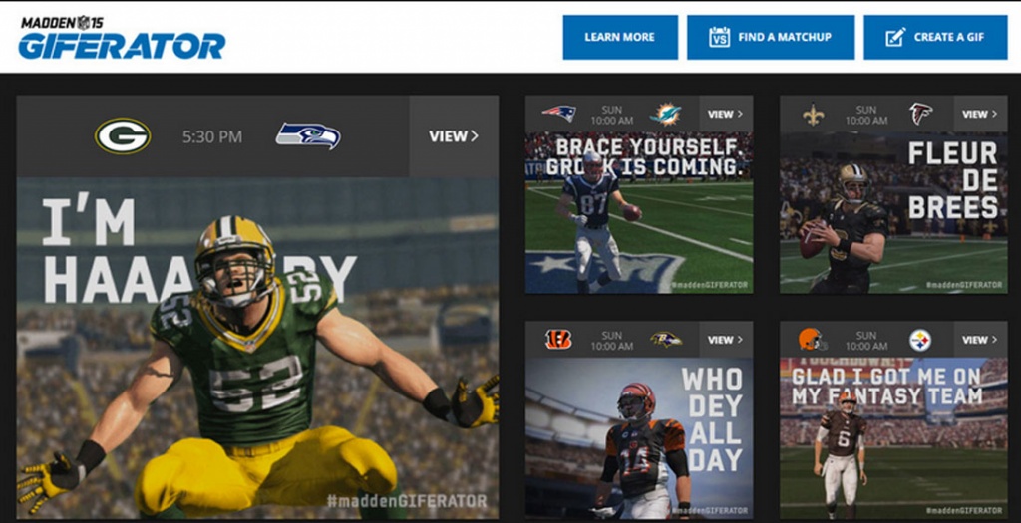Click the 5:30 PM game time text
The height and width of the screenshot is (523, 1021).
point(211,137)
